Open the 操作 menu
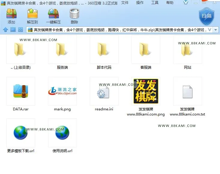Image resolution: width=220 pixels, height=174 pixels. (140, 2)
